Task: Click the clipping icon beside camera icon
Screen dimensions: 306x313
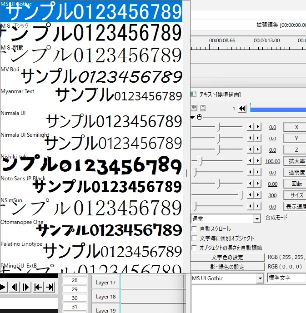Action: [203, 108]
